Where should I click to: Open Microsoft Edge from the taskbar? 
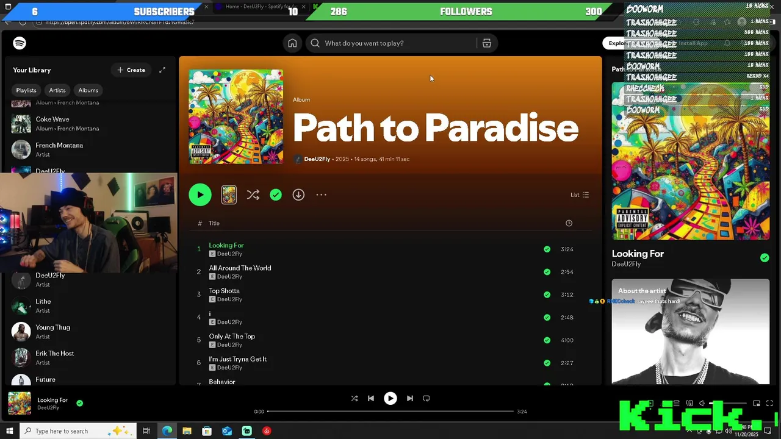(x=167, y=431)
